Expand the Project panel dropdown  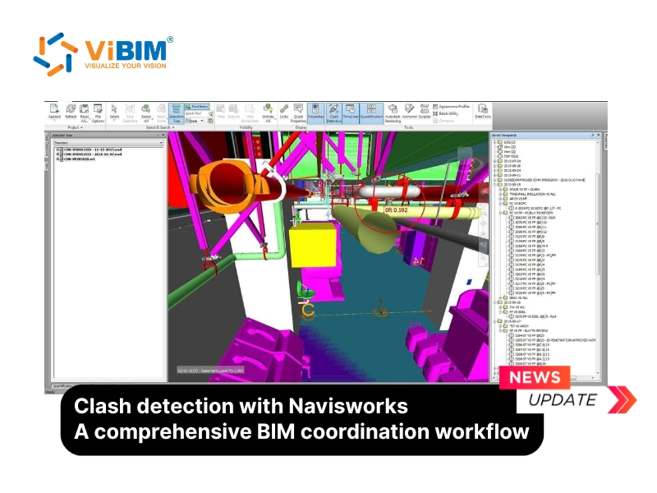pos(80,127)
